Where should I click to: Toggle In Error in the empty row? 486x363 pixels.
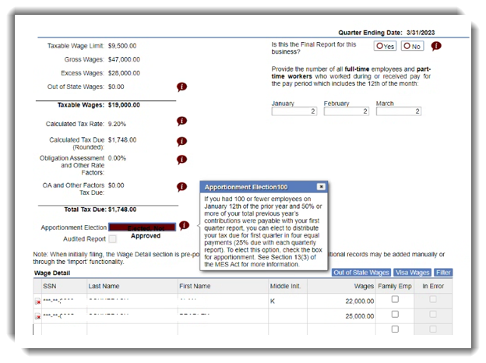click(433, 329)
